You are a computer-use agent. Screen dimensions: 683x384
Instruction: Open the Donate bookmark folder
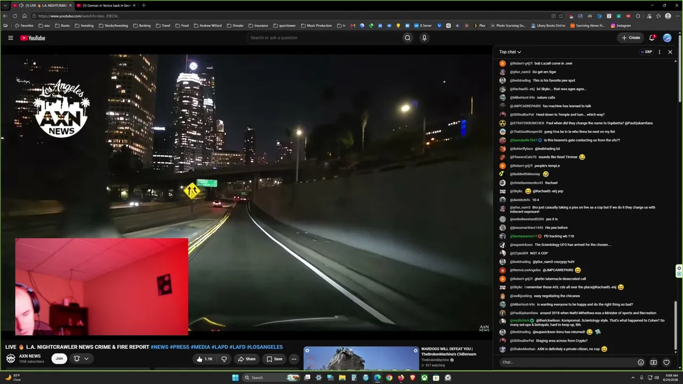click(235, 26)
